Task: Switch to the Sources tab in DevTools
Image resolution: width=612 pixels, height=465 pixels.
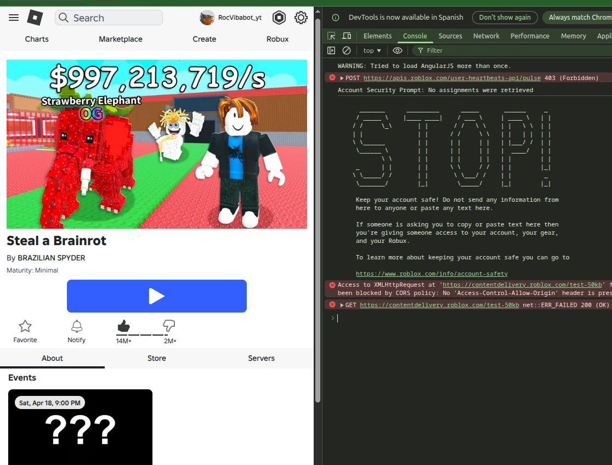Action: (450, 36)
